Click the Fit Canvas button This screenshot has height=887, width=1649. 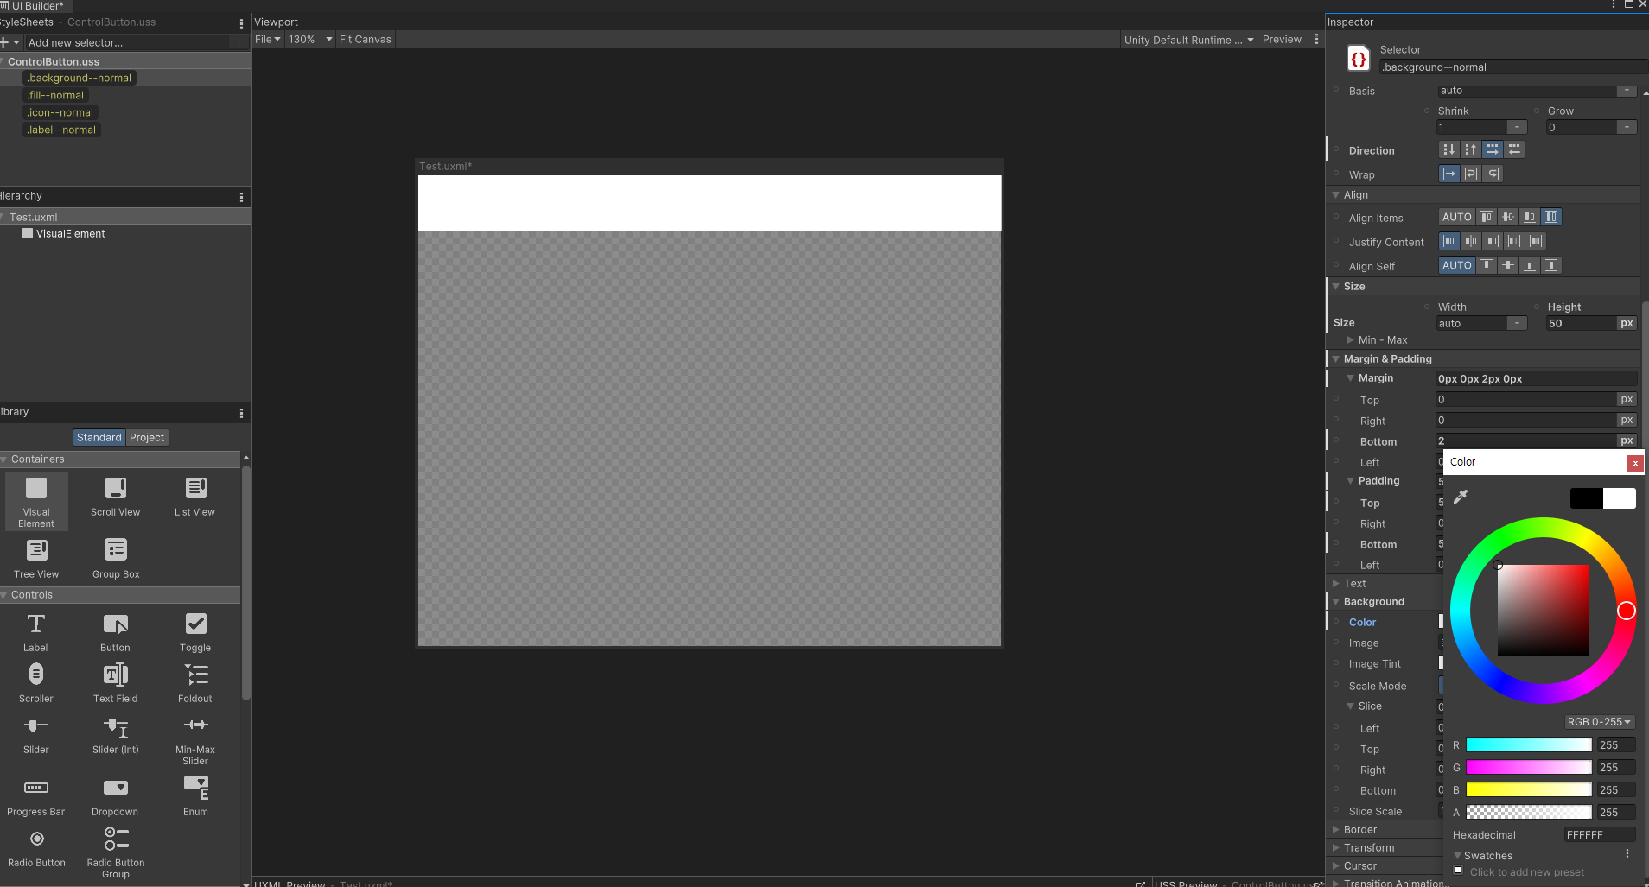(366, 40)
